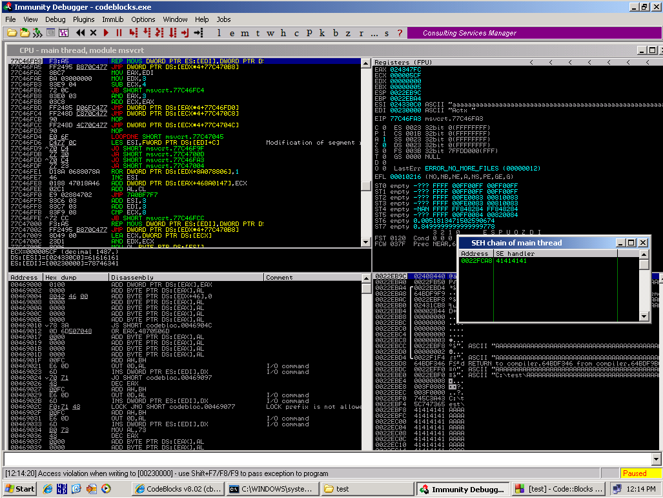Click the red question mark help icon
663x498 pixels.
[x=400, y=33]
